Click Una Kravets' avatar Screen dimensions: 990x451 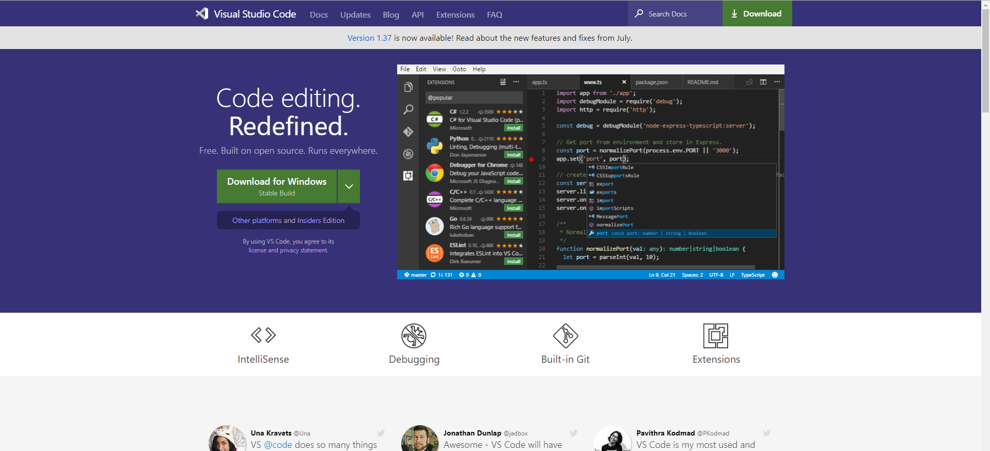[227, 438]
